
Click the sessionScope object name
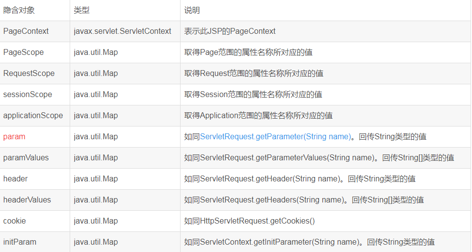pos(27,95)
